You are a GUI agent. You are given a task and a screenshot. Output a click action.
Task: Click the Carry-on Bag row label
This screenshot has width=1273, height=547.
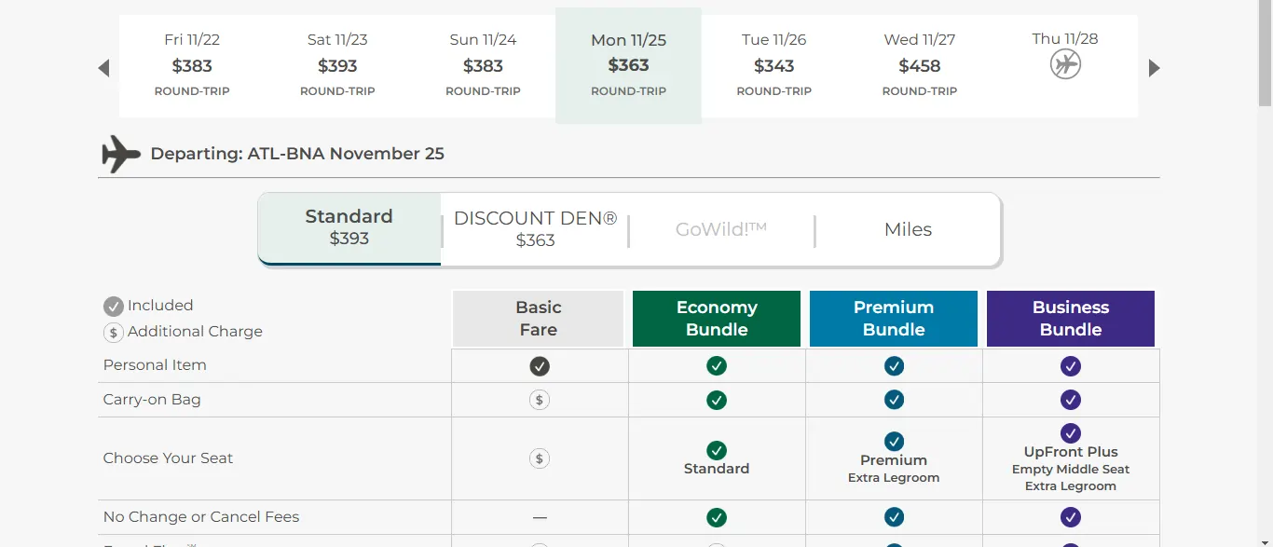pos(152,400)
